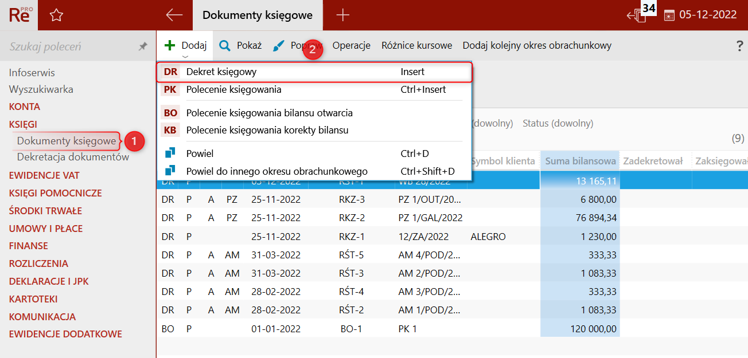Open Infoserwis in the sidebar
748x358 pixels.
click(32, 73)
